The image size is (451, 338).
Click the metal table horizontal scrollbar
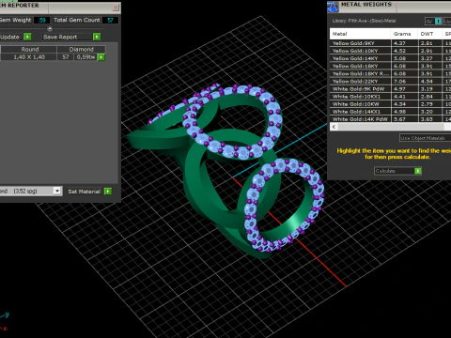click(390, 127)
